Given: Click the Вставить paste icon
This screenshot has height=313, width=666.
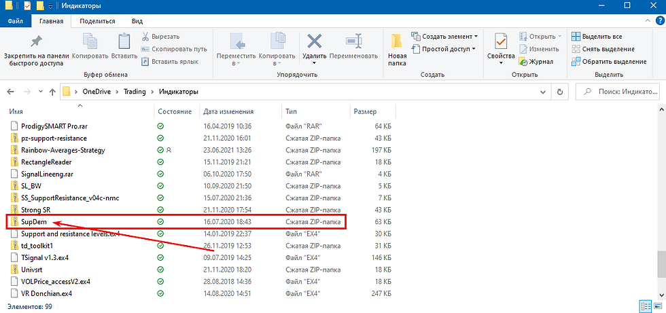Looking at the screenshot, I should click(x=124, y=42).
